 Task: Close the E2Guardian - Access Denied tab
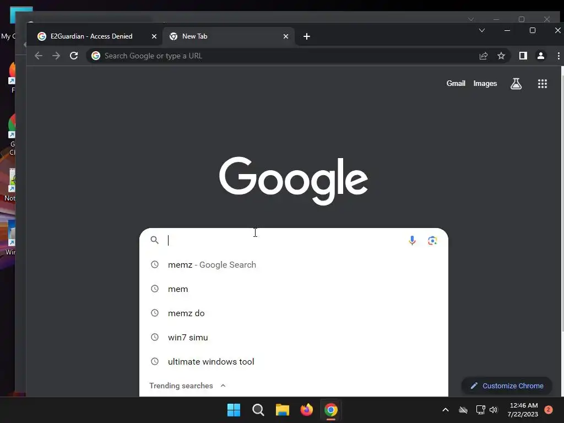click(x=154, y=36)
